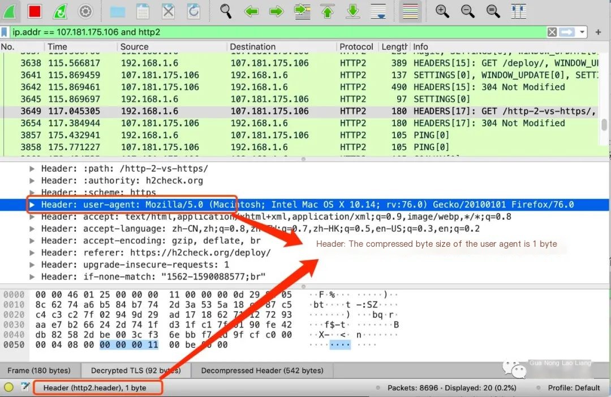This screenshot has width=611, height=397.
Task: Open capture options gear icon
Action: coord(85,11)
